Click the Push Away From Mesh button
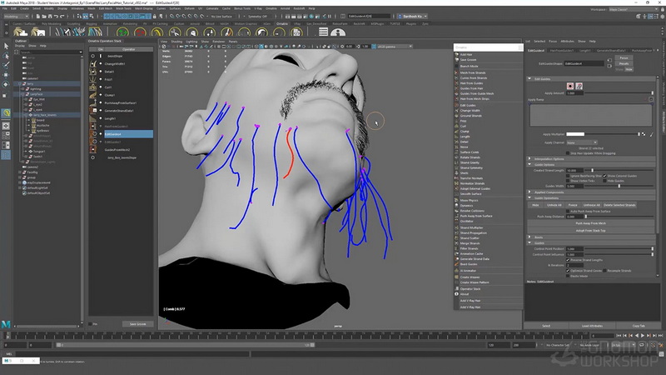666x375 pixels. (590, 222)
